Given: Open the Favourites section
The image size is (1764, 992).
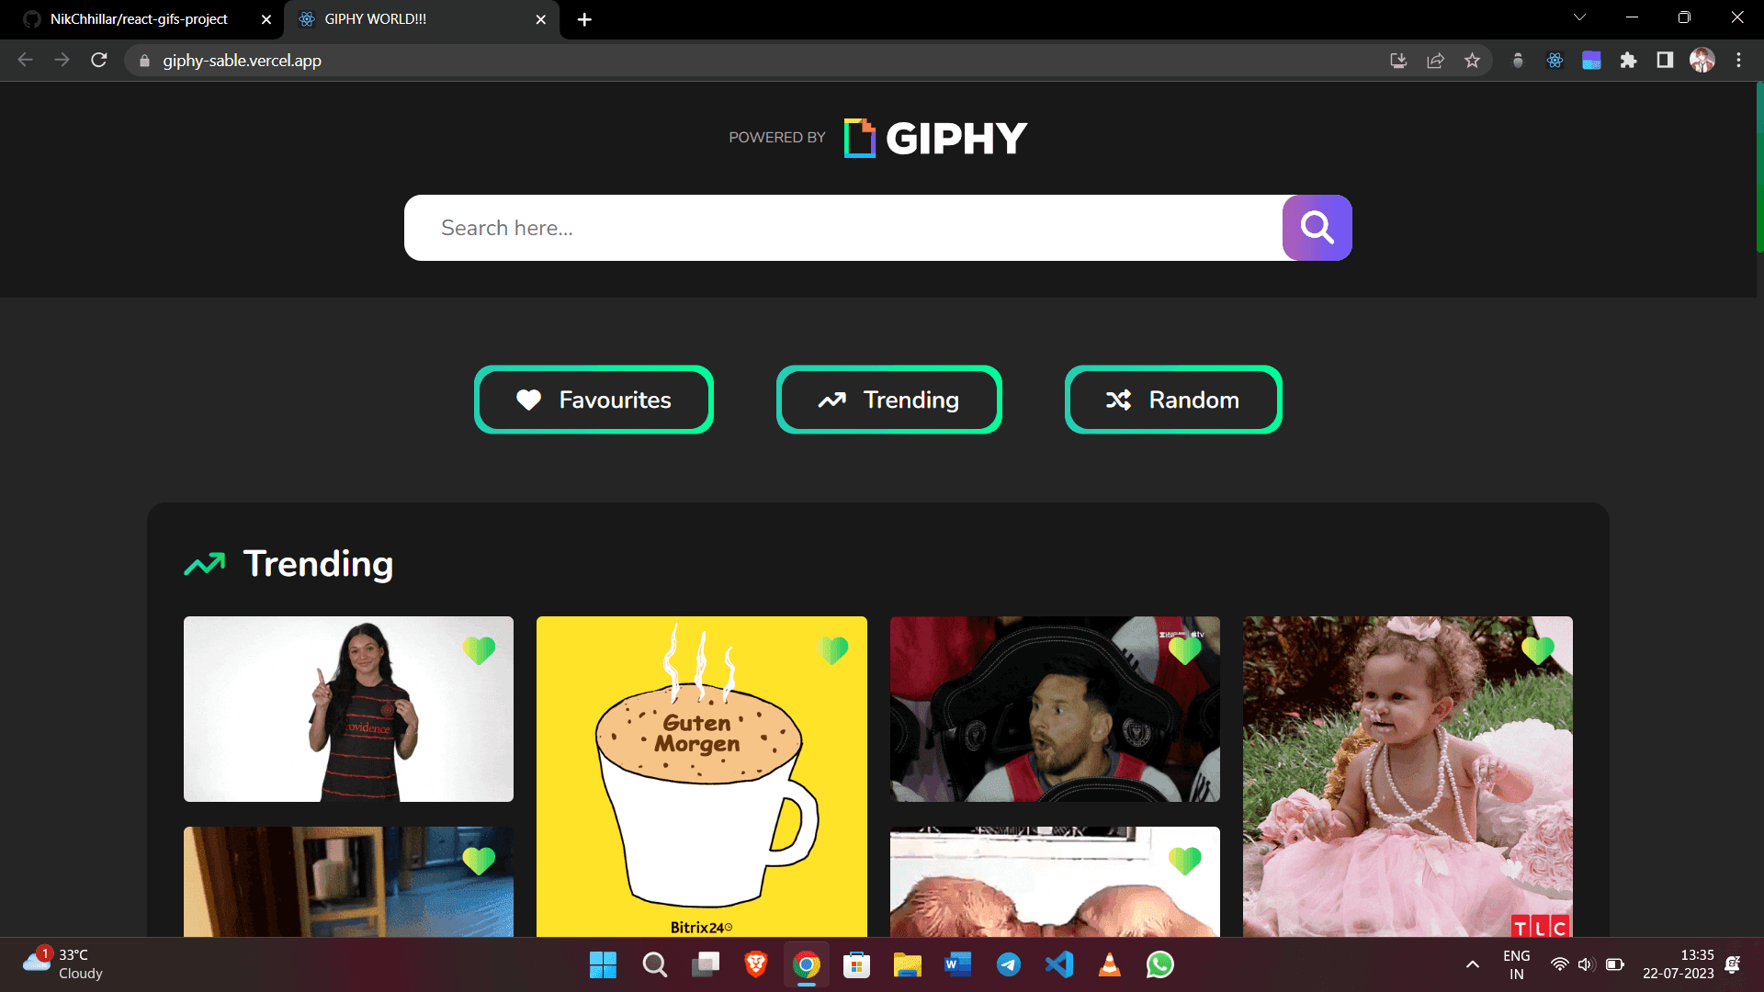Looking at the screenshot, I should (594, 400).
